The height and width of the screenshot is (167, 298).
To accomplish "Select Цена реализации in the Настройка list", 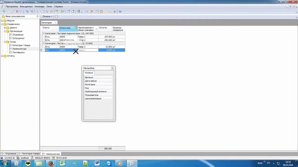I will point(98,99).
